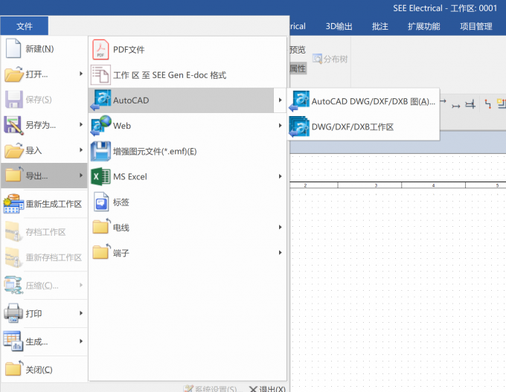Switch to the 扩展功能 ribbon tab
The height and width of the screenshot is (392, 506).
[423, 26]
